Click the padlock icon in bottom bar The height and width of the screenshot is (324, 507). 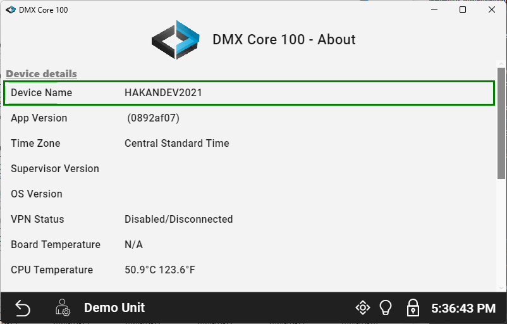coord(412,308)
